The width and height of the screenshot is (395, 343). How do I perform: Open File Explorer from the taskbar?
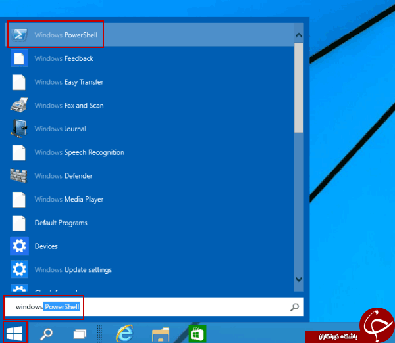coord(161,334)
